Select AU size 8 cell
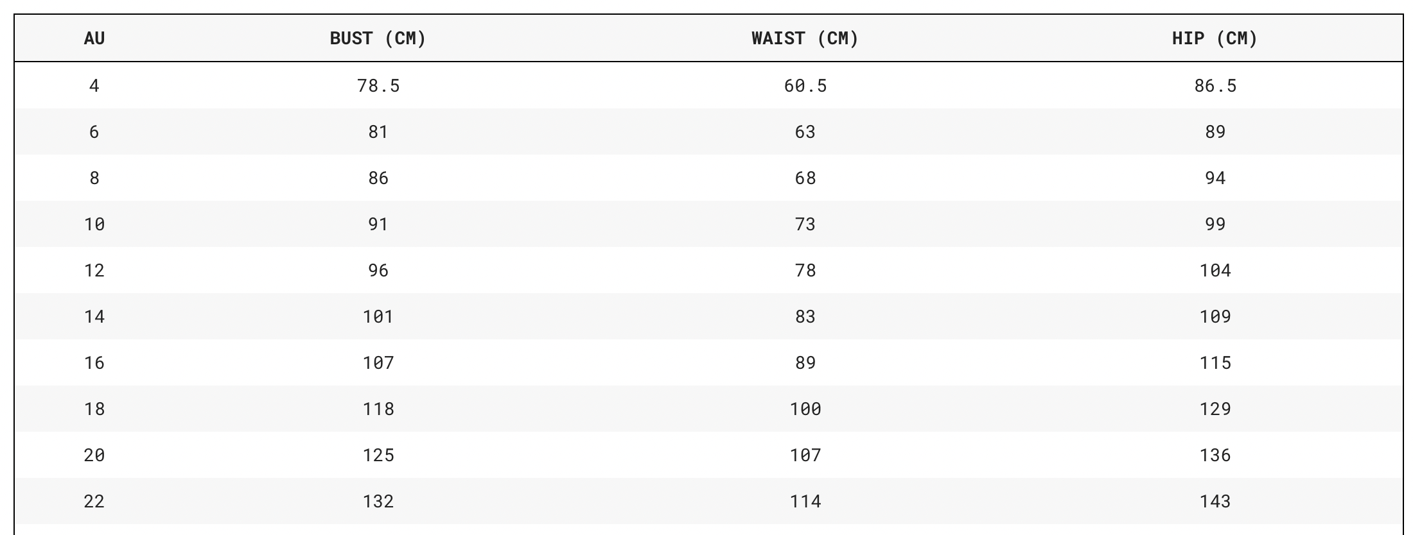The height and width of the screenshot is (535, 1413). click(94, 178)
